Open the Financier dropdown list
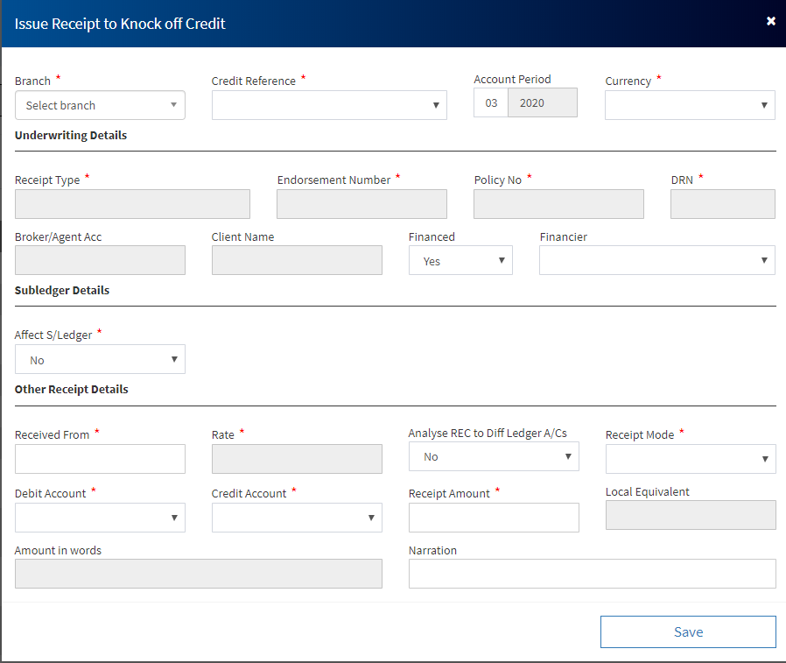This screenshot has width=786, height=663. [x=656, y=261]
